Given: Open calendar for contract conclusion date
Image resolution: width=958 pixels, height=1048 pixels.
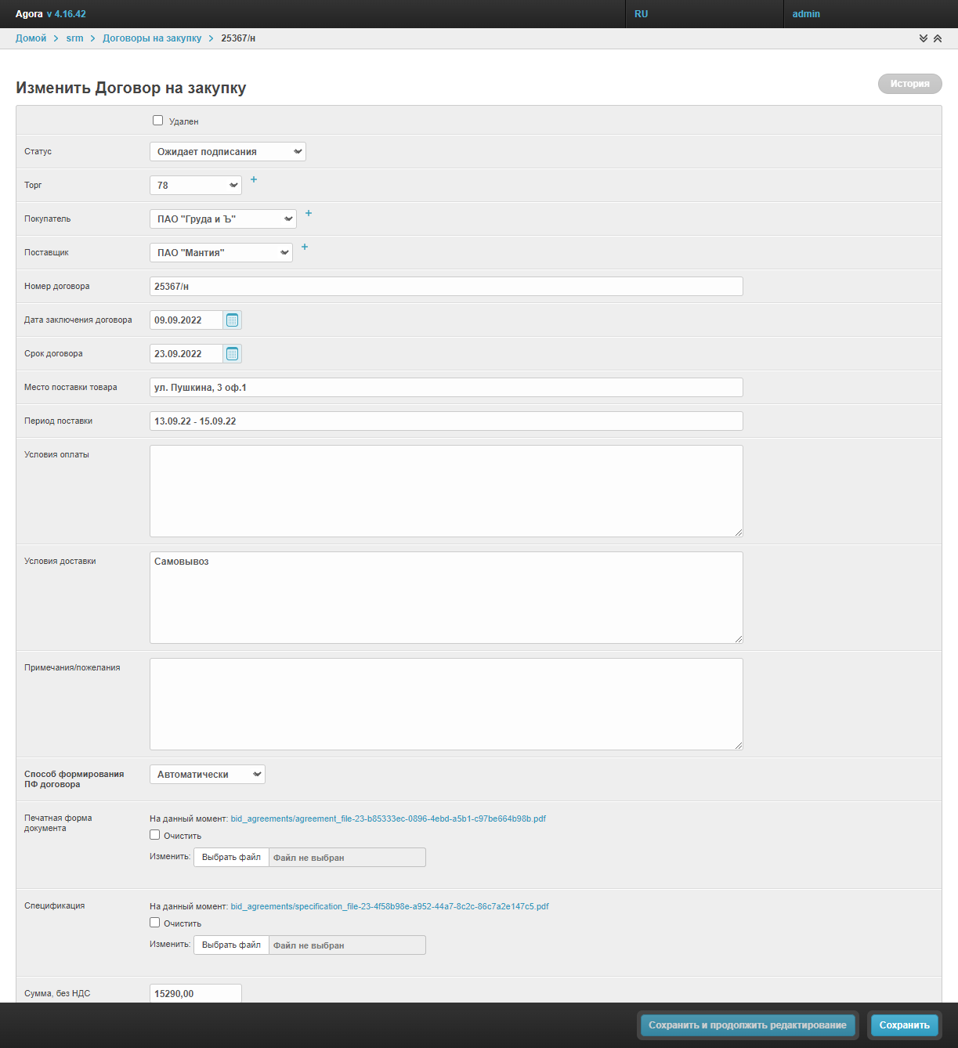Looking at the screenshot, I should click(x=232, y=320).
